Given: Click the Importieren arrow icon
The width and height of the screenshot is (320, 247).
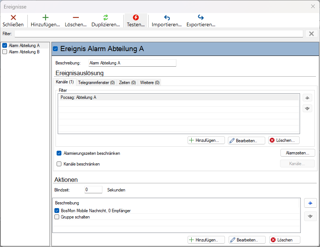Looking at the screenshot, I should 167,18.
